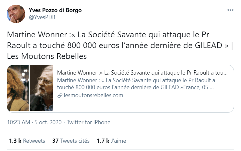View the 1,7 k J'aime list
Image resolution: width=241 pixels, height=151 pixels.
point(112,141)
